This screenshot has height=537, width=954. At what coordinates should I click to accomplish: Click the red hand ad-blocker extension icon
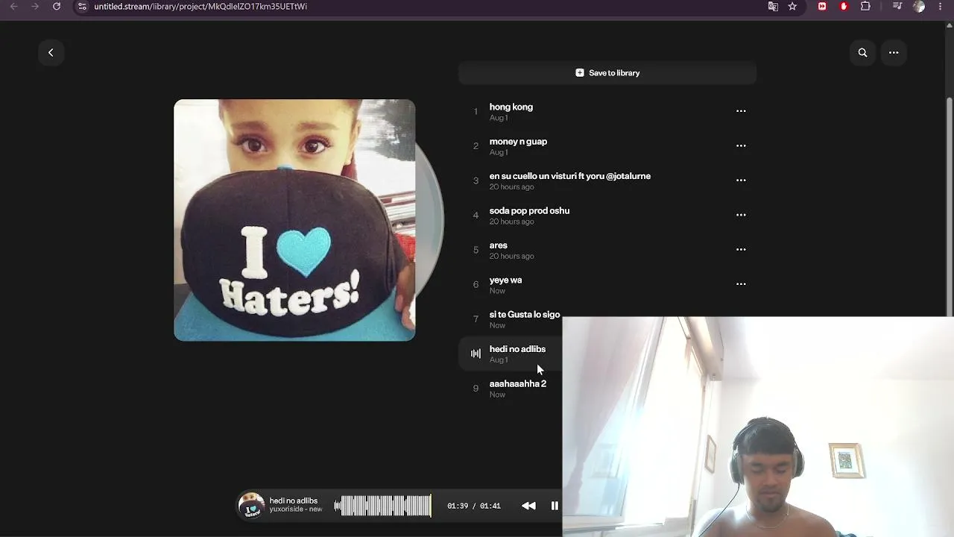(844, 6)
